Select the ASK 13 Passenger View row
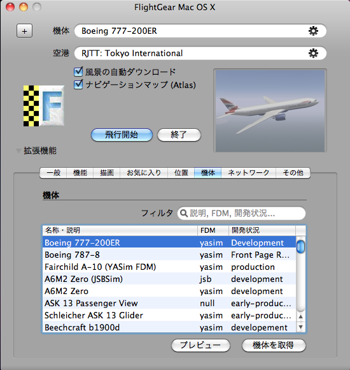The height and width of the screenshot is (370, 350). click(x=169, y=303)
